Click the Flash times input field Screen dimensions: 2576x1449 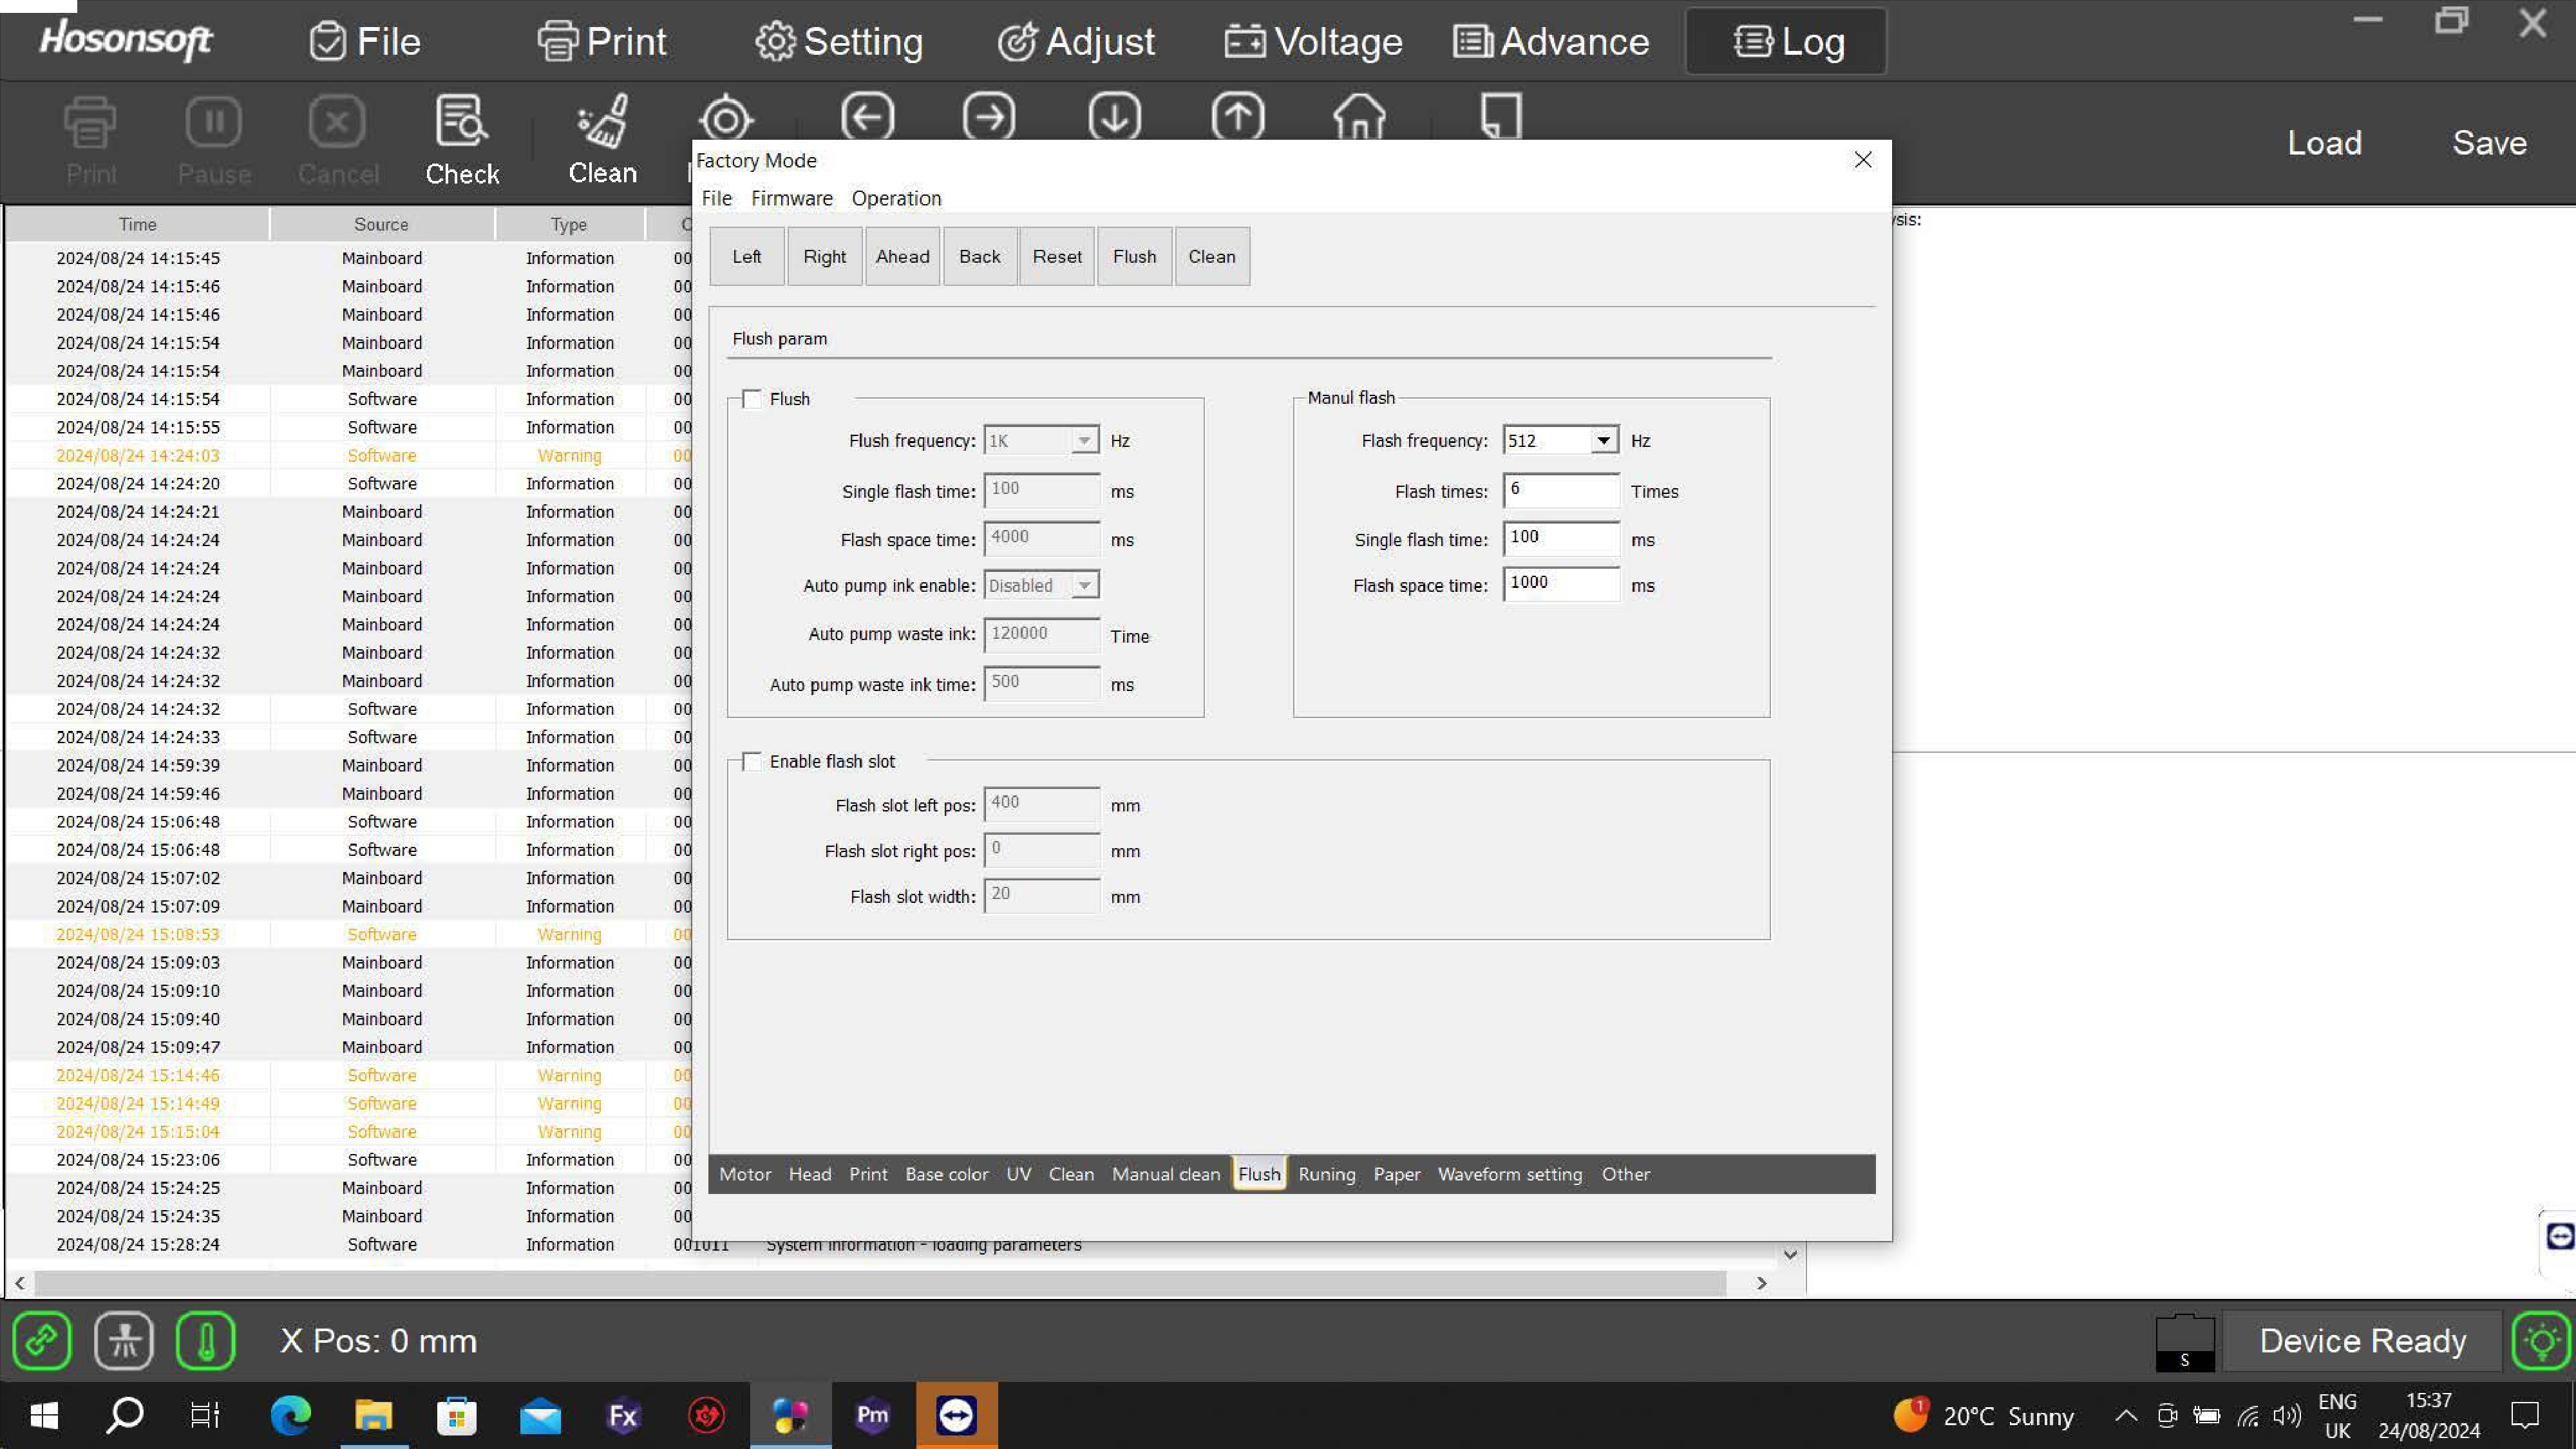[x=1560, y=490]
